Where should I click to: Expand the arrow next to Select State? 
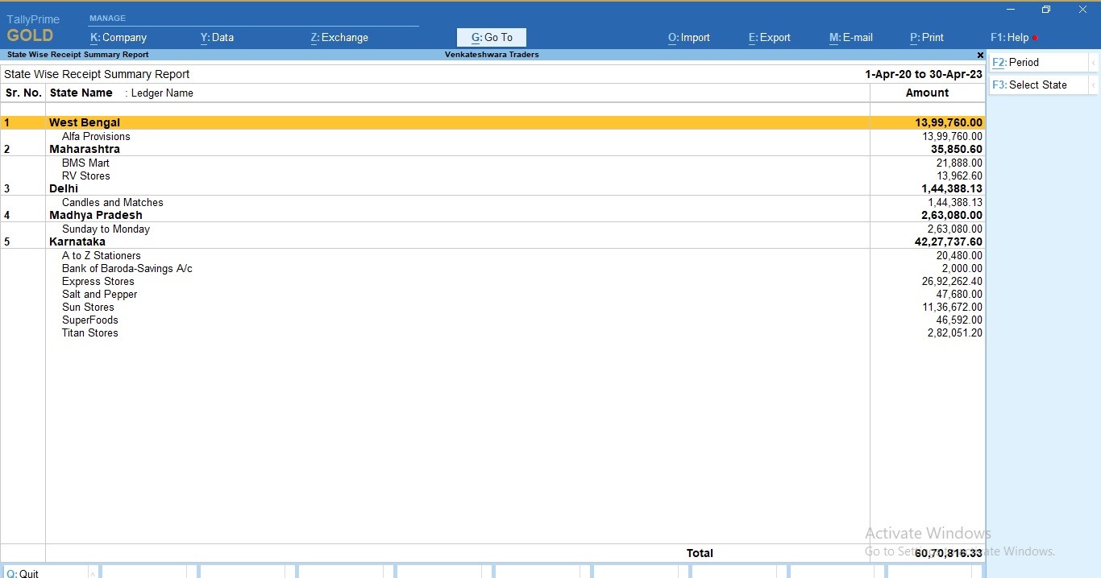(1093, 85)
